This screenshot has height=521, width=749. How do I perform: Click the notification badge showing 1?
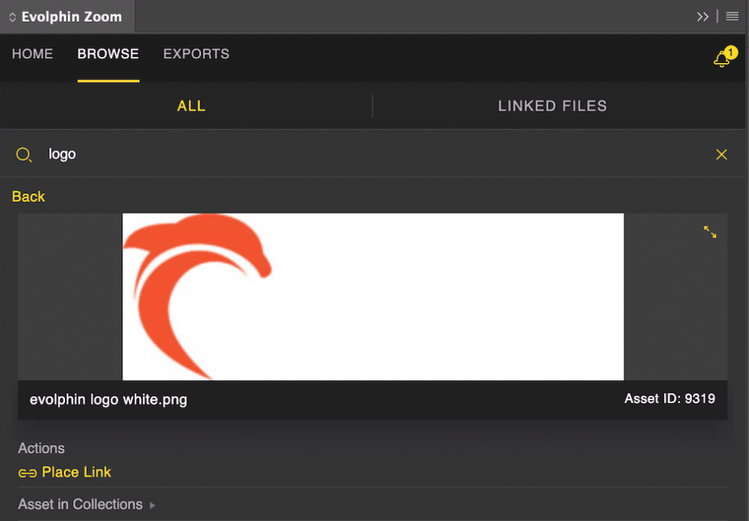(731, 52)
